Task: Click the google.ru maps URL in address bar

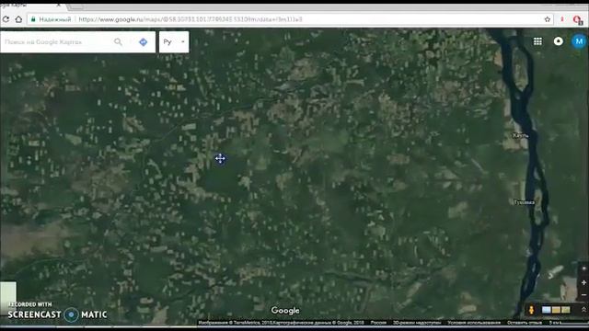Action: (191, 19)
